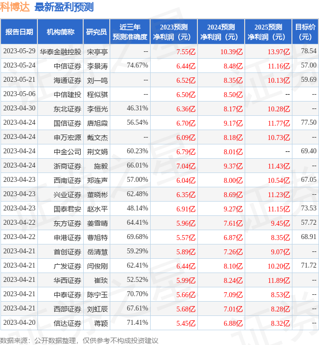Click researcher name 宋亭亭

tap(97, 52)
